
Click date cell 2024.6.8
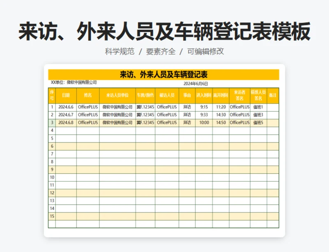point(66,123)
